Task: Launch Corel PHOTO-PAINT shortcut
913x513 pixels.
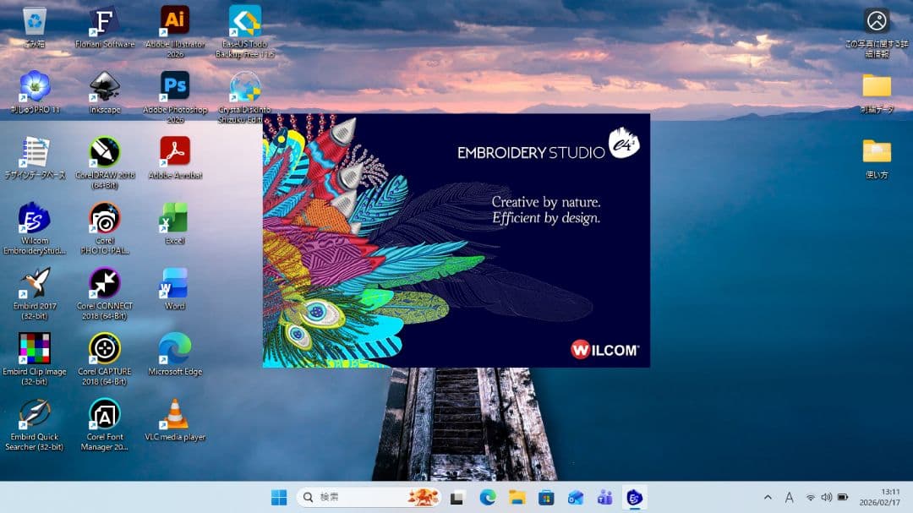Action: coord(105,228)
